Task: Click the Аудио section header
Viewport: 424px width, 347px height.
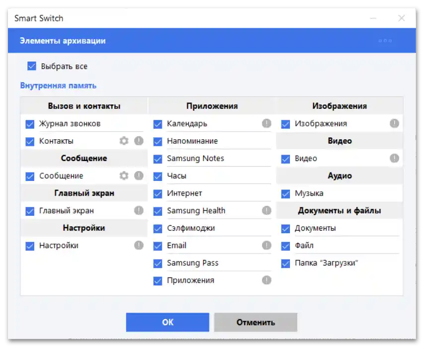Action: [x=340, y=175]
